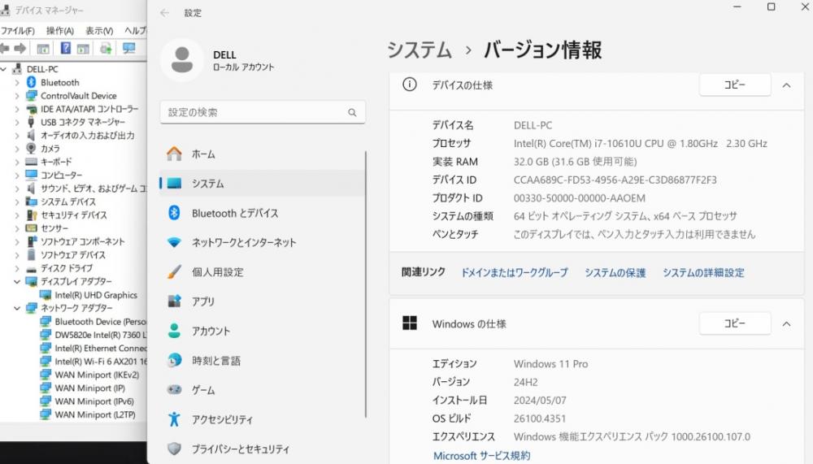
Task: Click the Windows logo beside Windows の仕様
Action: point(410,323)
